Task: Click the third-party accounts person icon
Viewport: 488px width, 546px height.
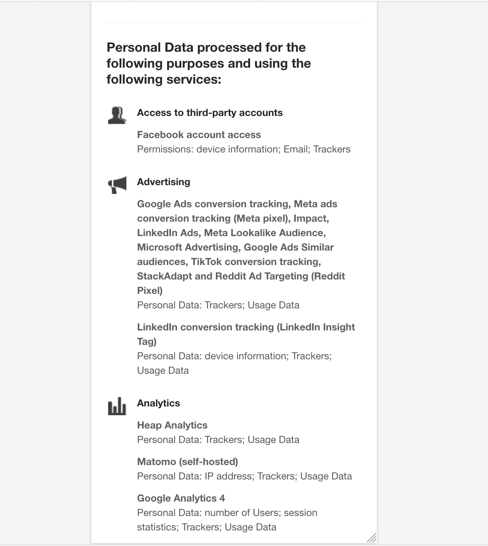Action: [x=117, y=115]
